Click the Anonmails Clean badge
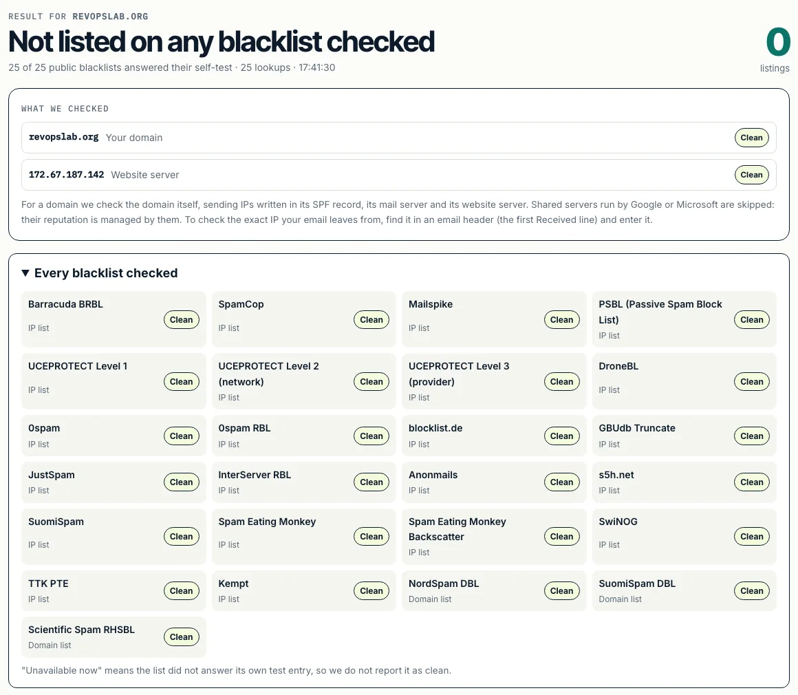Viewport: 798px width, 695px height. pyautogui.click(x=561, y=482)
